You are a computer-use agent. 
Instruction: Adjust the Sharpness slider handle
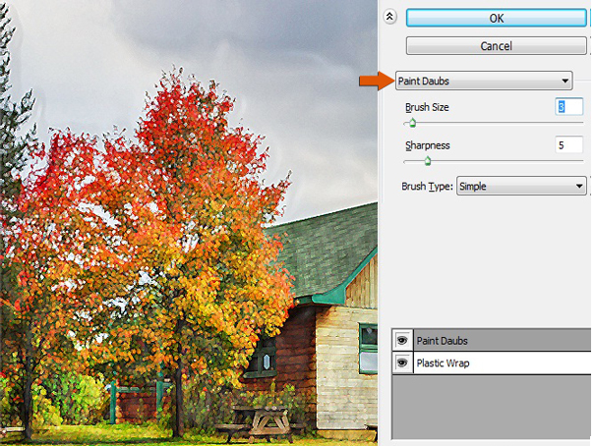428,161
